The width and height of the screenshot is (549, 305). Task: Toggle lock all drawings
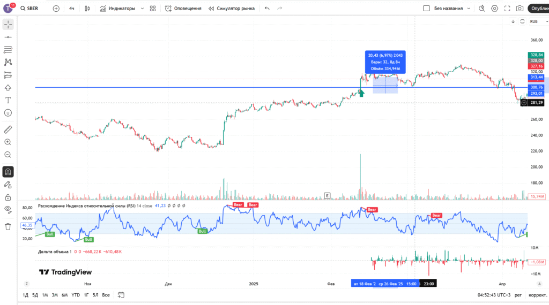[x=8, y=197]
